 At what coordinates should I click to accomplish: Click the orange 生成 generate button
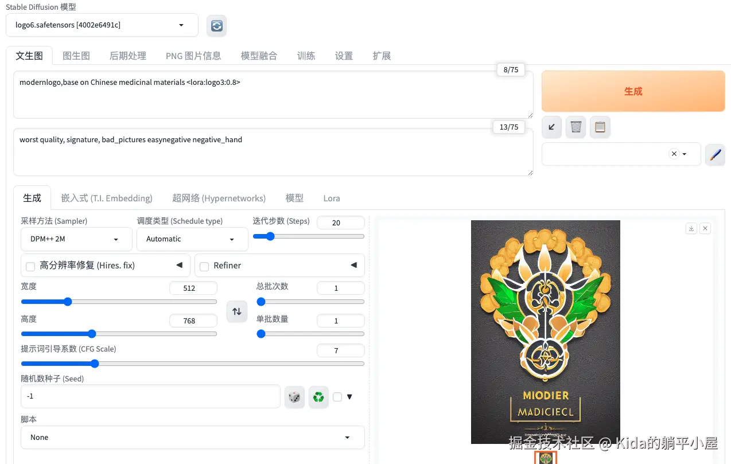[633, 91]
